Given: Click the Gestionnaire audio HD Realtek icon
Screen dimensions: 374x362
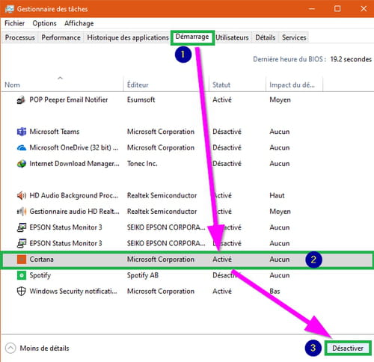Looking at the screenshot, I should [22, 212].
